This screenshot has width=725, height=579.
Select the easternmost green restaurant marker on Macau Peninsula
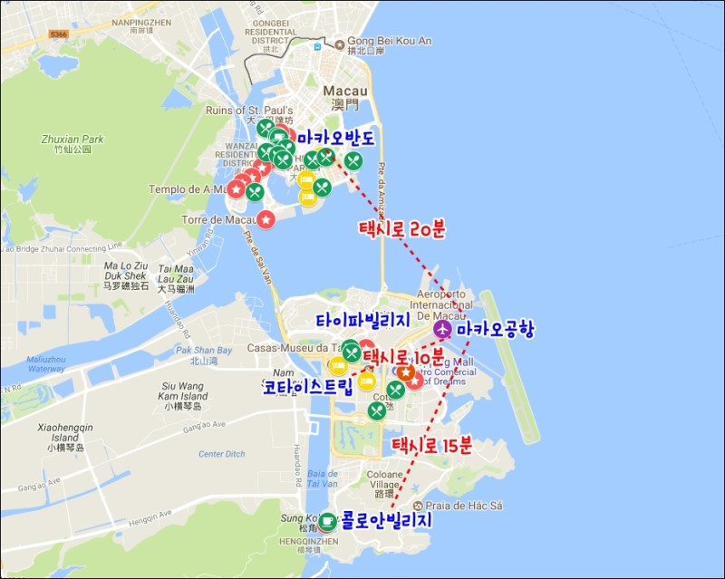coord(353,161)
